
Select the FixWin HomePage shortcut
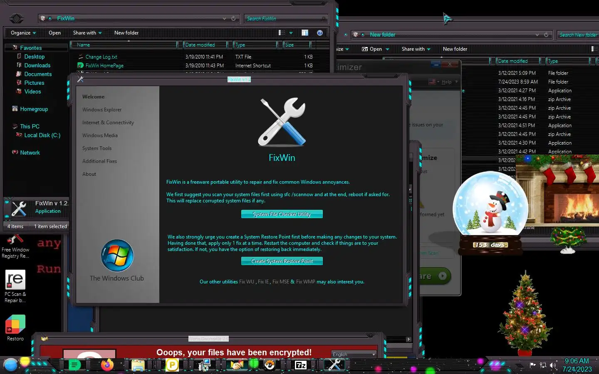(104, 66)
